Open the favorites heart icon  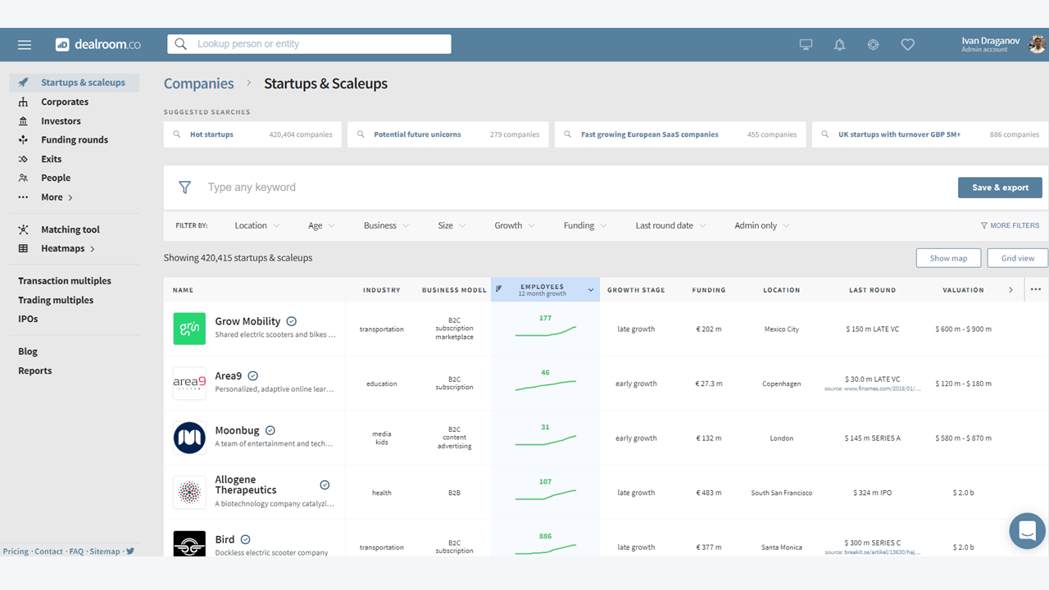pyautogui.click(x=907, y=44)
